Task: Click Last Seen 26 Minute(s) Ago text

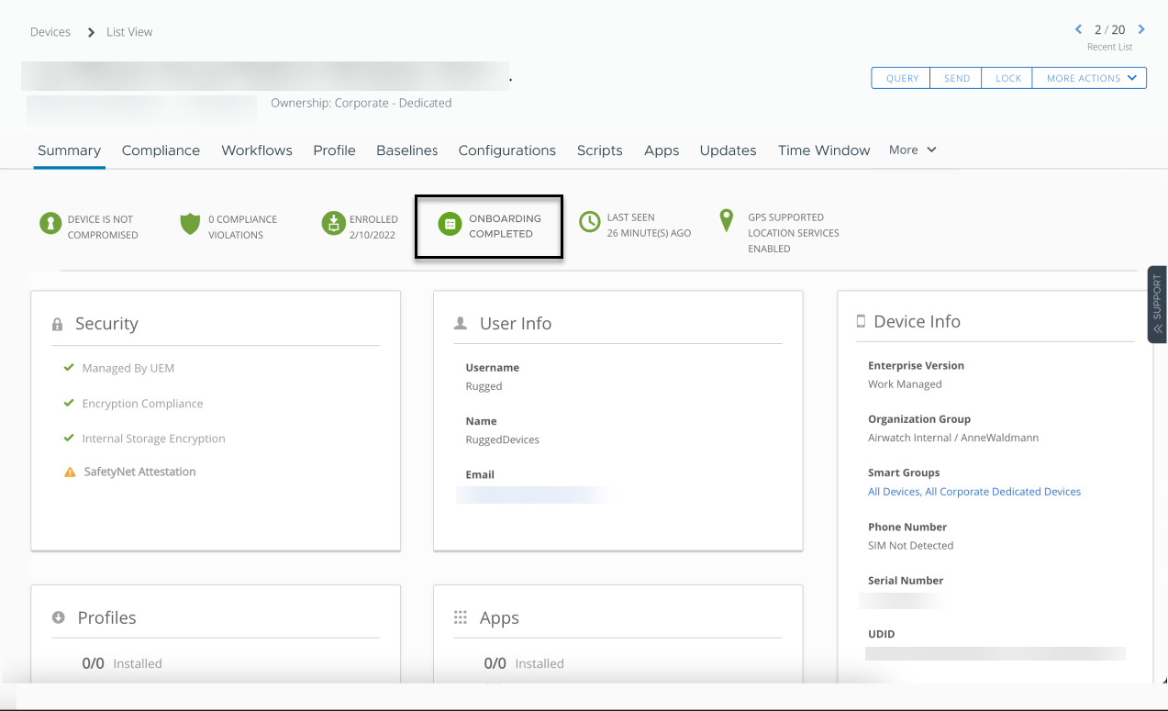Action: pos(649,225)
